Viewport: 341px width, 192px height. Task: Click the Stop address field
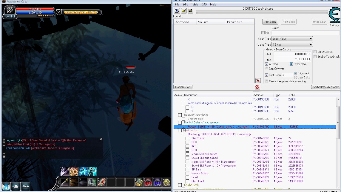293,59
